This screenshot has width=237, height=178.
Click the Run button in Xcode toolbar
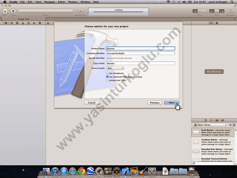click(5, 11)
